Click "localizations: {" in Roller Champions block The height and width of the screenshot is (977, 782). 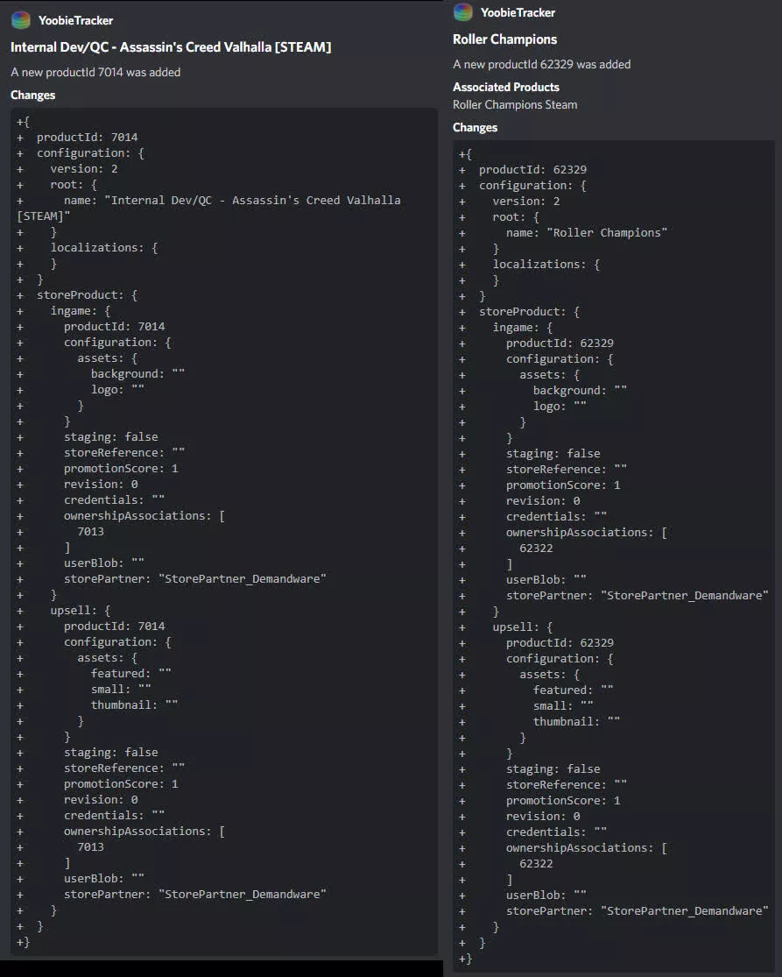546,265
